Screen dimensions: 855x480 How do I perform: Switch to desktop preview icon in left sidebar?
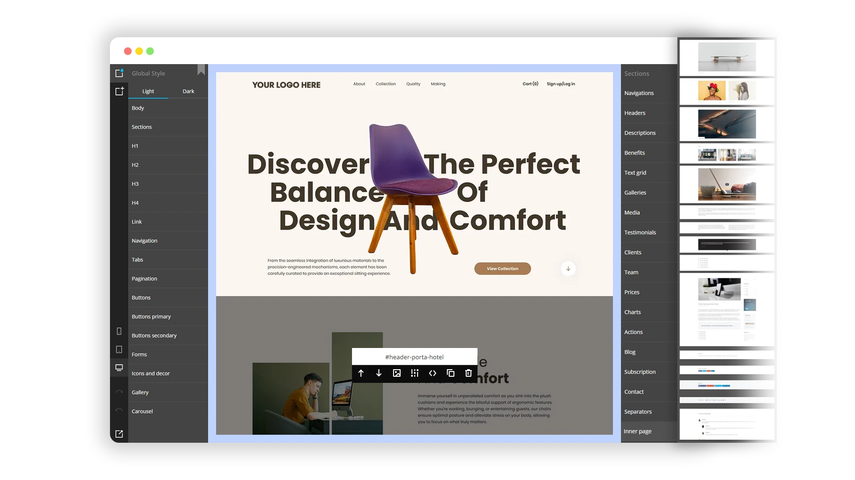pos(119,368)
